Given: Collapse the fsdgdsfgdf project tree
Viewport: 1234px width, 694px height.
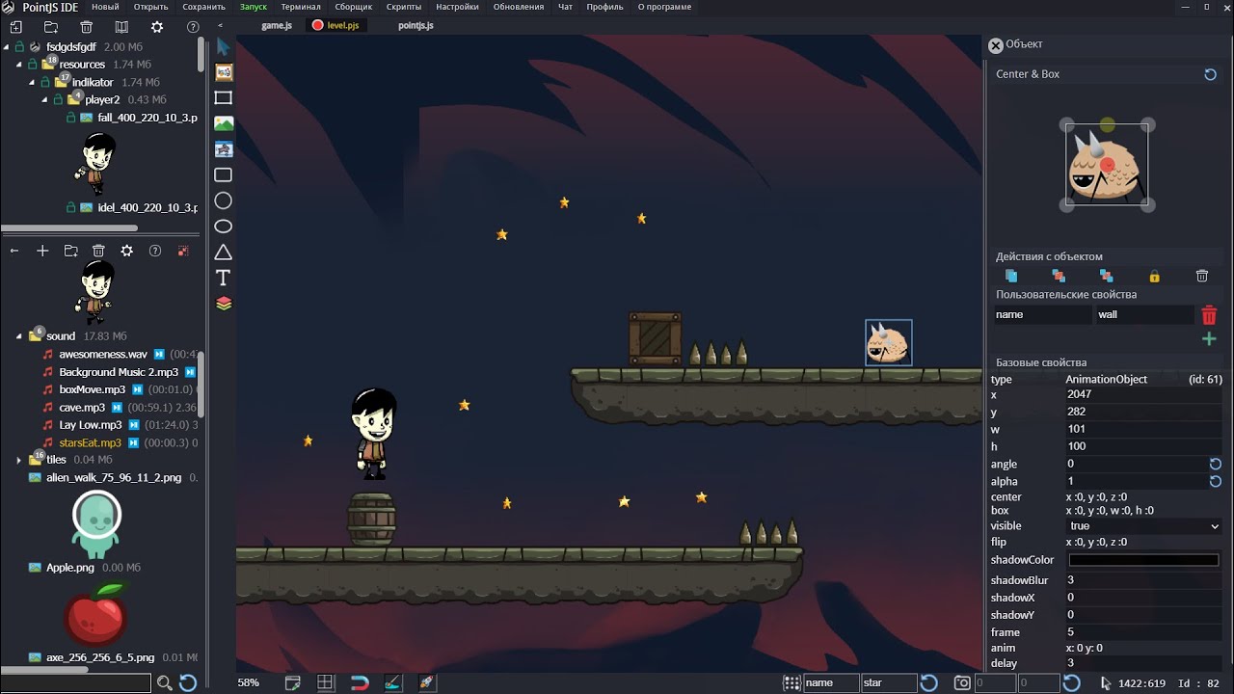Looking at the screenshot, I should point(7,46).
